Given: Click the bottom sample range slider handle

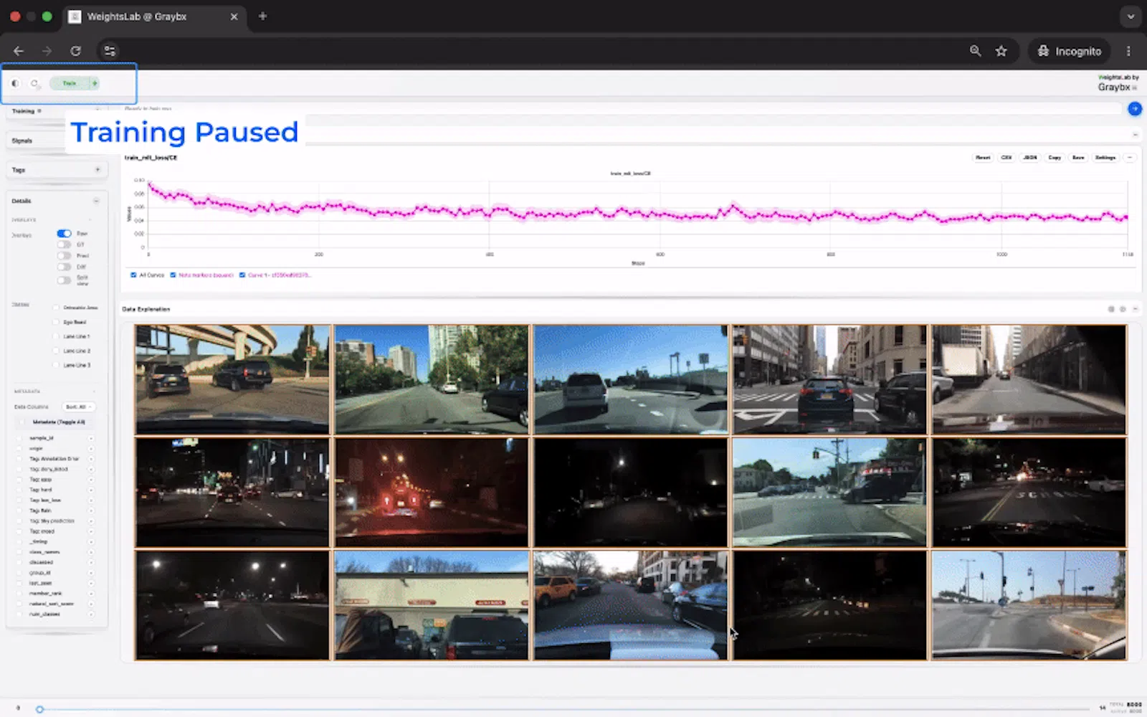Looking at the screenshot, I should pyautogui.click(x=40, y=709).
